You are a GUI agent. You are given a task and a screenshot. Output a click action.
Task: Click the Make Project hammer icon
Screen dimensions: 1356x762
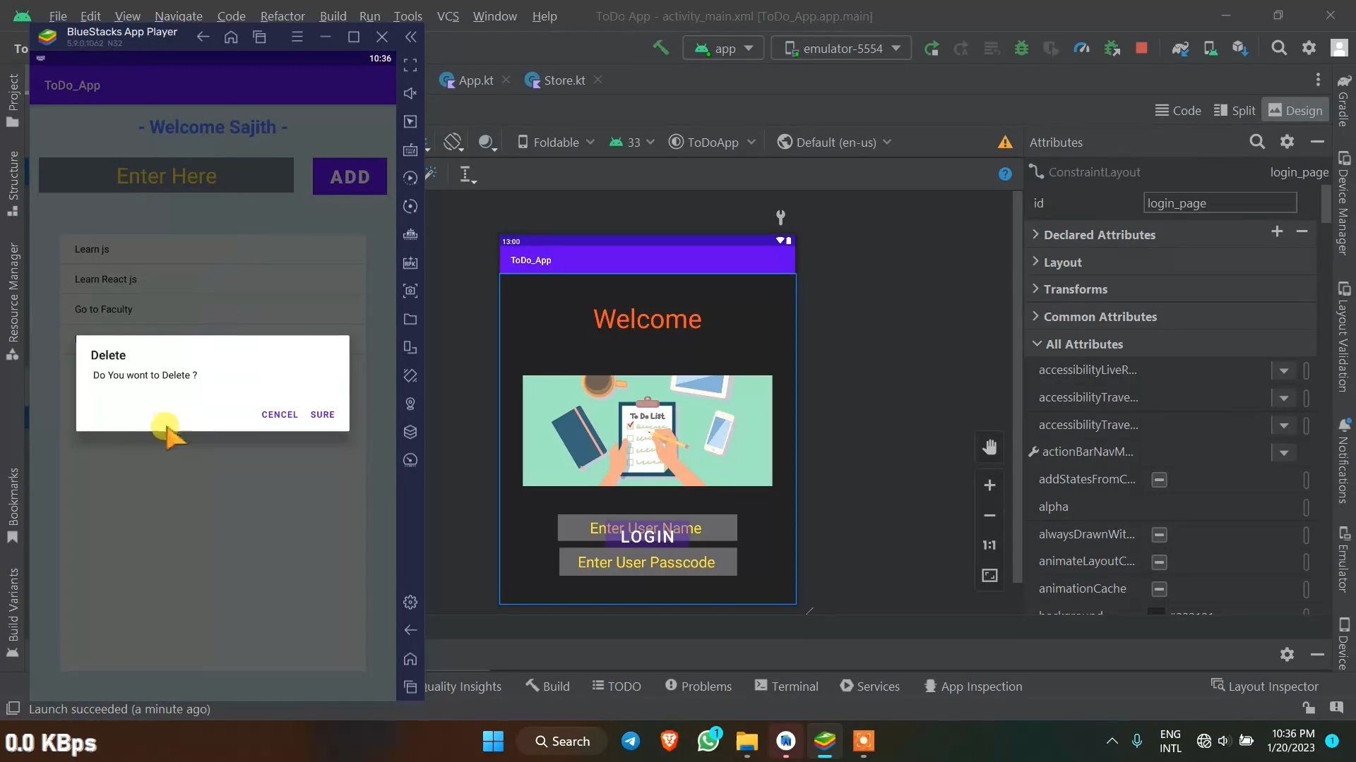pos(660,48)
